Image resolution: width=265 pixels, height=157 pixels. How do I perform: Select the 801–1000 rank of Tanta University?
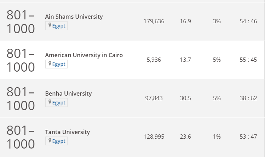click(x=21, y=137)
